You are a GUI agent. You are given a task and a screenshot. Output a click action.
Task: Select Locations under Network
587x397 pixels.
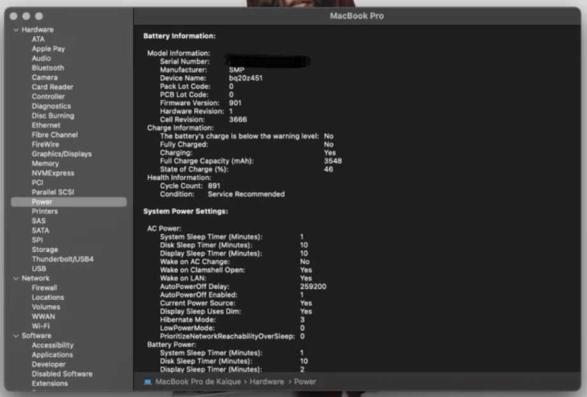48,298
